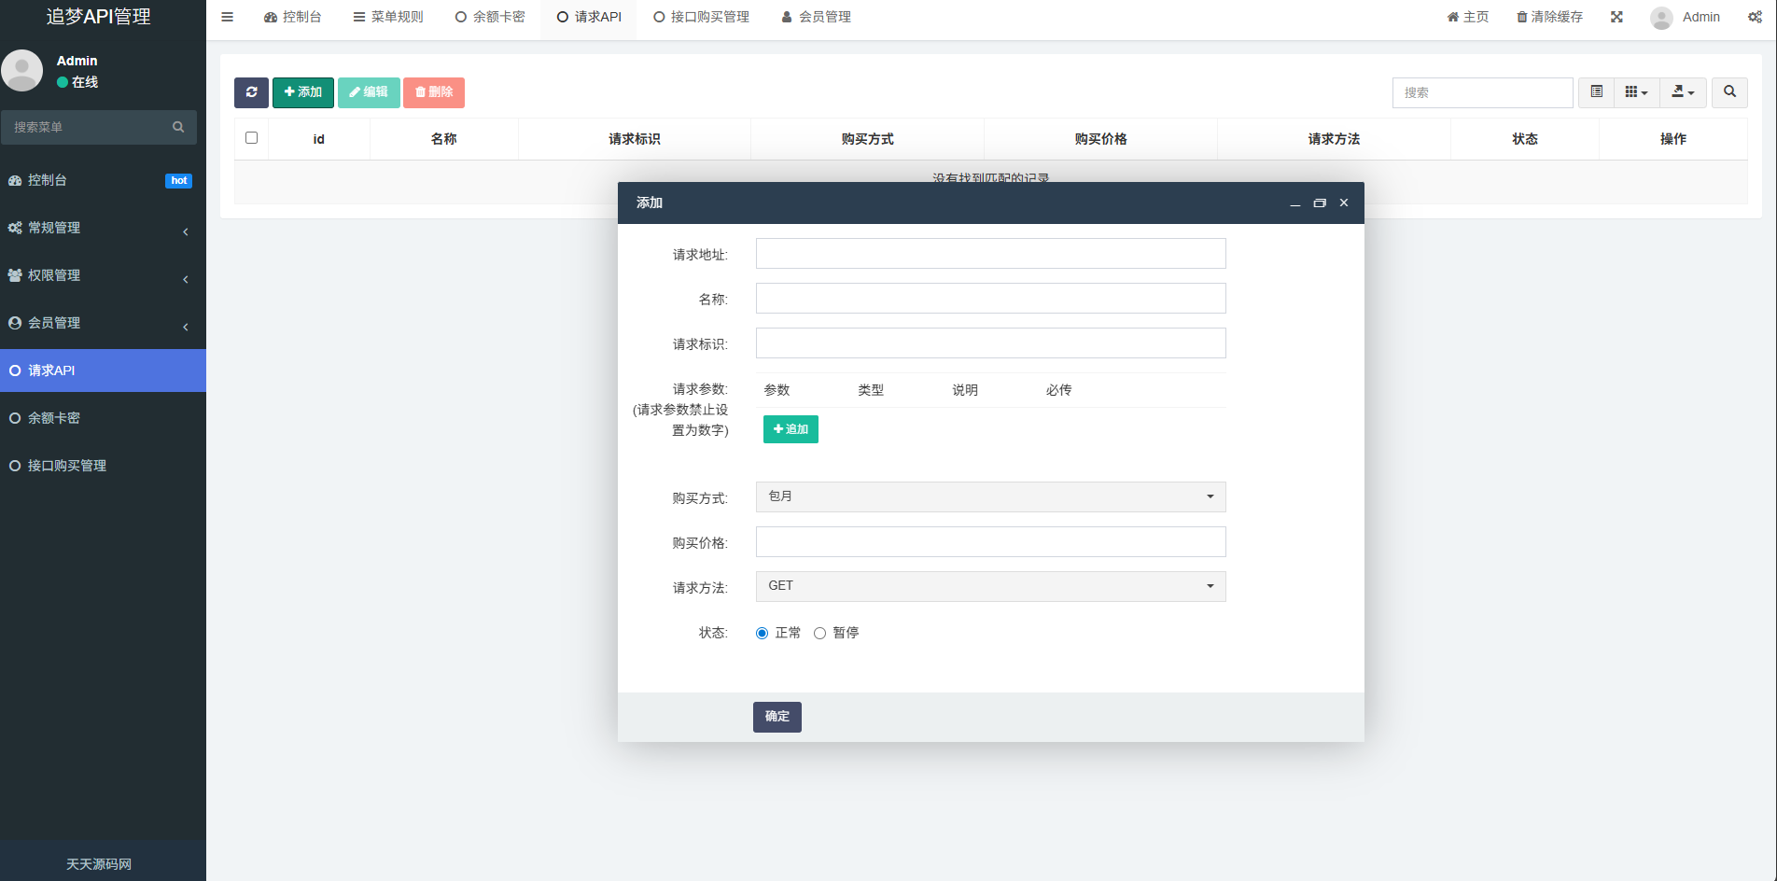Switch to the 余额卡密 tab
1777x881 pixels.
(490, 16)
